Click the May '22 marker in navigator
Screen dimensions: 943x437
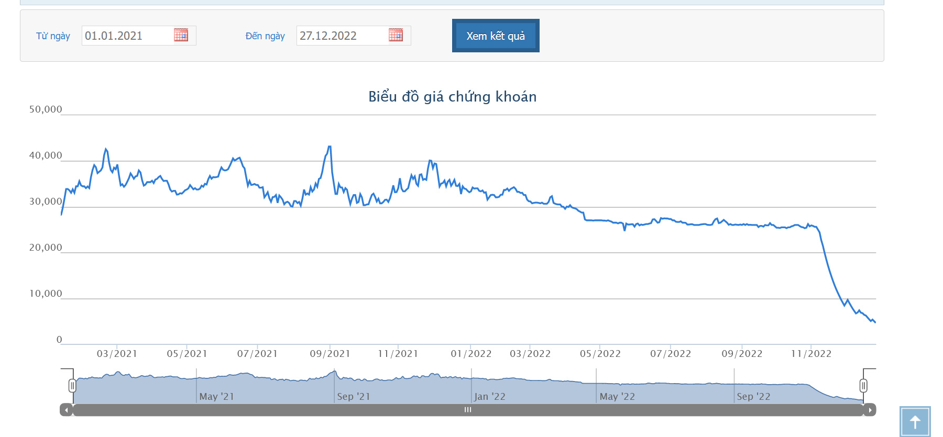(x=617, y=396)
